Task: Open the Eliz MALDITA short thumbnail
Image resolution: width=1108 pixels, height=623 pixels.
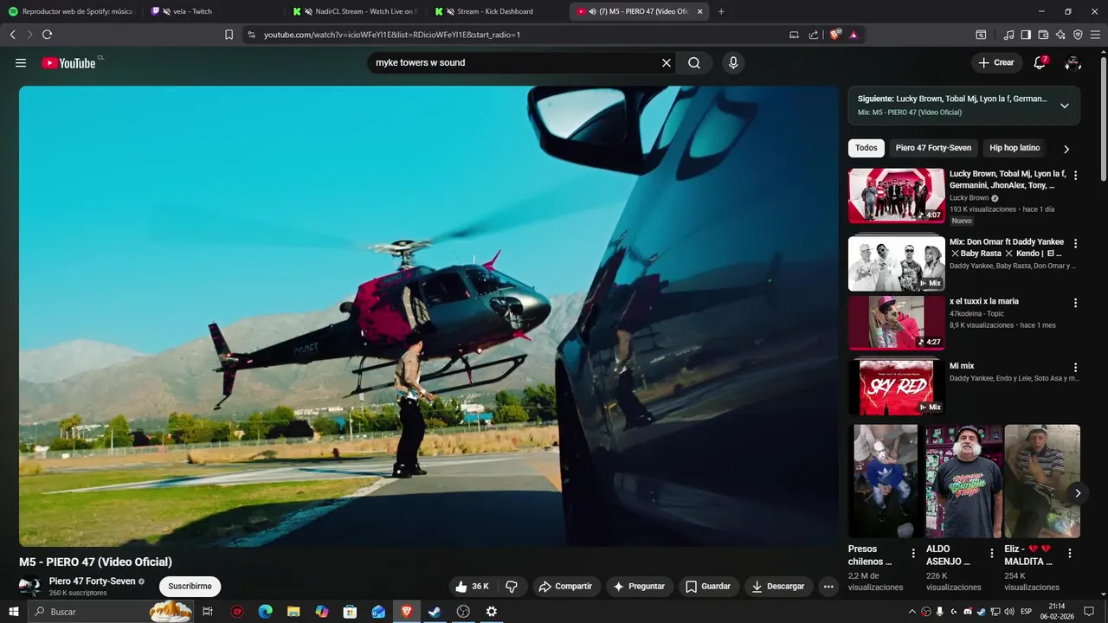Action: coord(1042,481)
